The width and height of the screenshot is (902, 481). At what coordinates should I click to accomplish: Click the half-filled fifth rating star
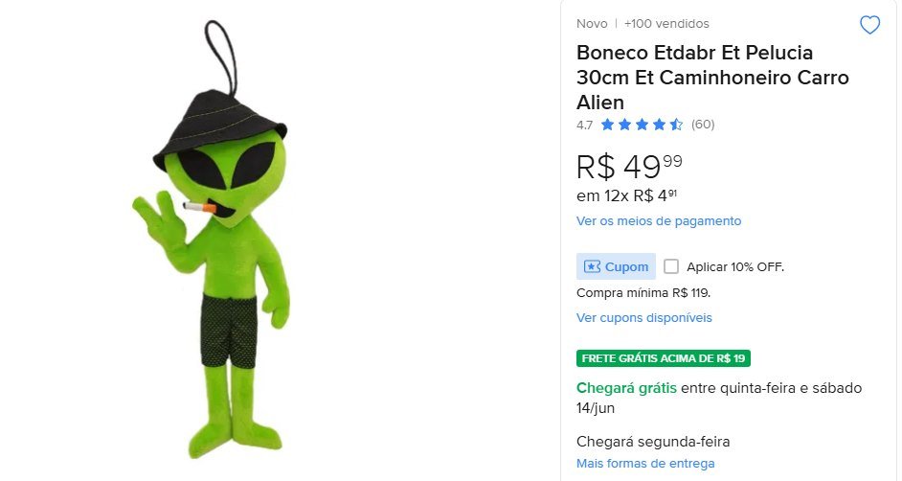tap(676, 125)
